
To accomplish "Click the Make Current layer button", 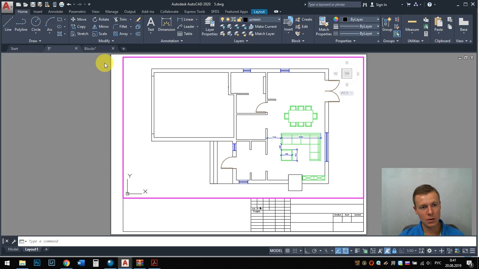I will 263,27.
